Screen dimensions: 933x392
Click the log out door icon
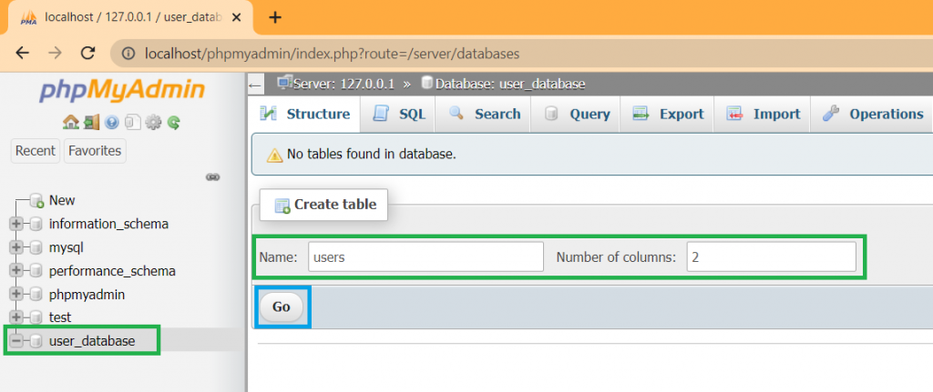91,123
